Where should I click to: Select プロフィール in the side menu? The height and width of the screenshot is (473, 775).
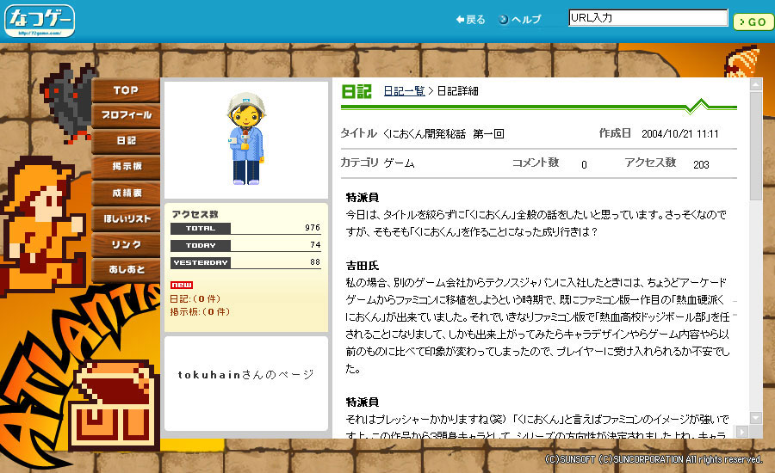pyautogui.click(x=126, y=115)
